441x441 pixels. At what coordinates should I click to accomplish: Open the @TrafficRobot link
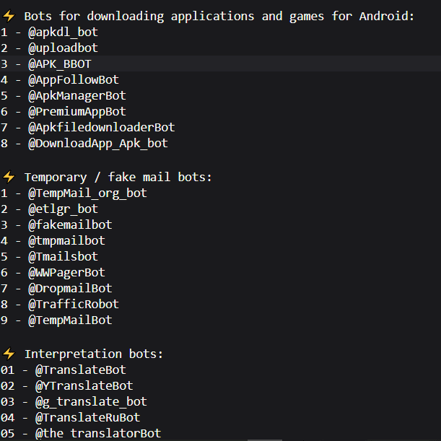point(73,304)
